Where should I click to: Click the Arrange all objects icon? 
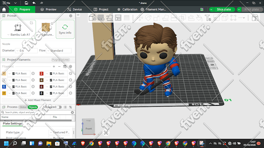pyautogui.click(x=118, y=18)
